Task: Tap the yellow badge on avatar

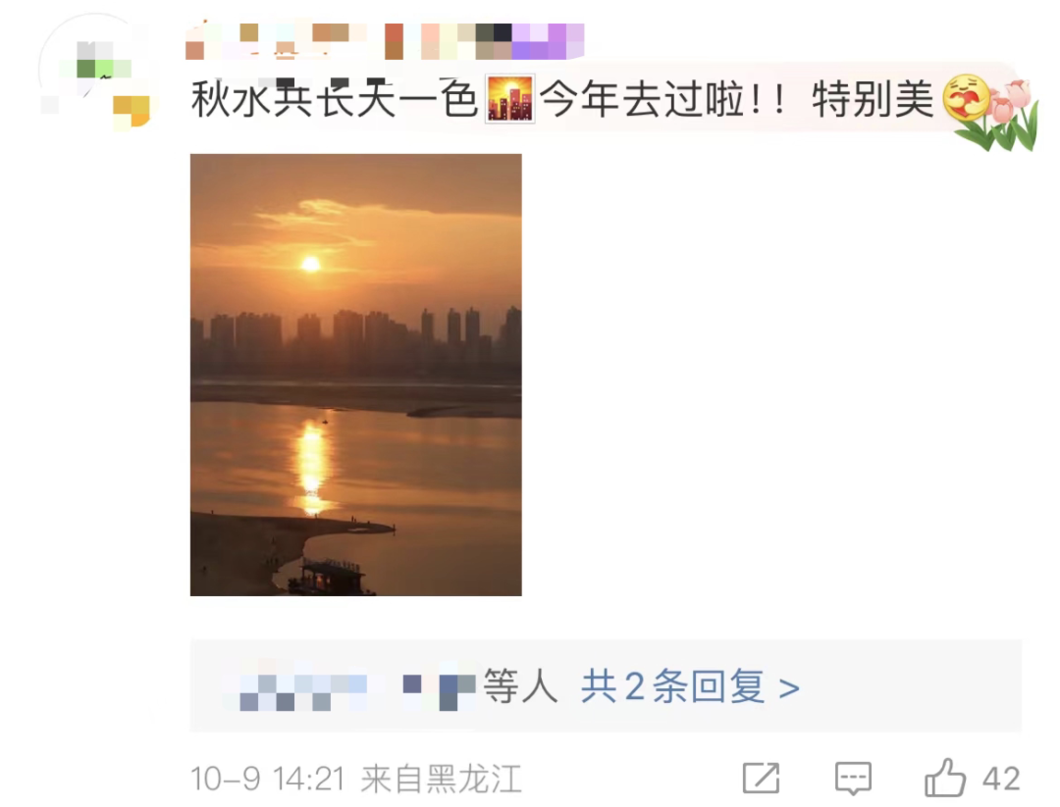Action: (132, 111)
